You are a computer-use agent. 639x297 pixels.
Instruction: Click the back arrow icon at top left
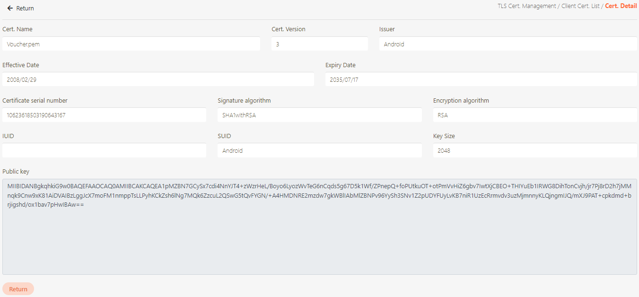(x=10, y=9)
